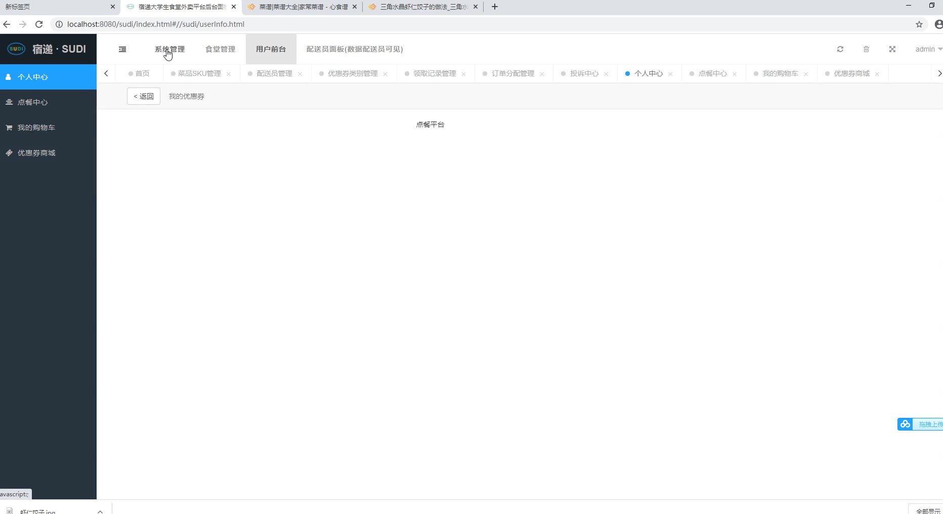Switch to the 领取记录管理 page tab

[x=435, y=73]
